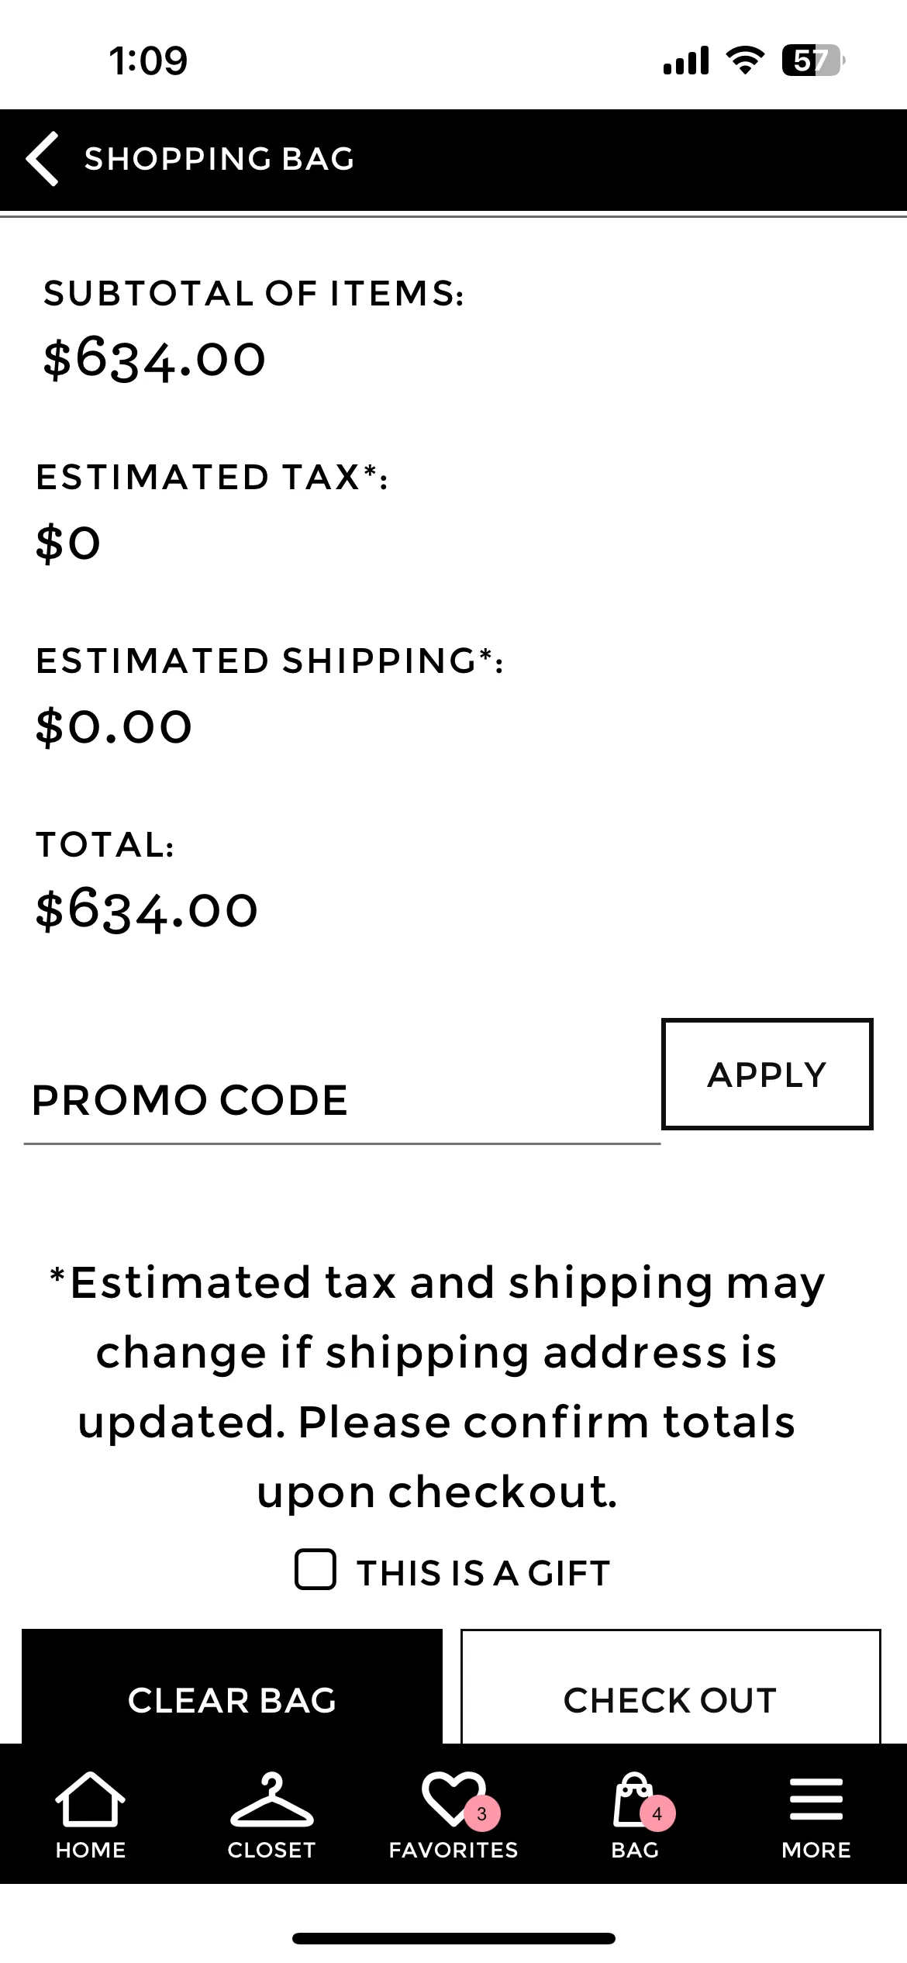Tap the Shopping Bag header title
The image size is (907, 1963).
tap(219, 159)
